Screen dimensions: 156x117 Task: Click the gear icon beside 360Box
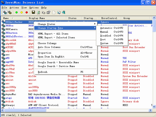click(x=3, y=26)
